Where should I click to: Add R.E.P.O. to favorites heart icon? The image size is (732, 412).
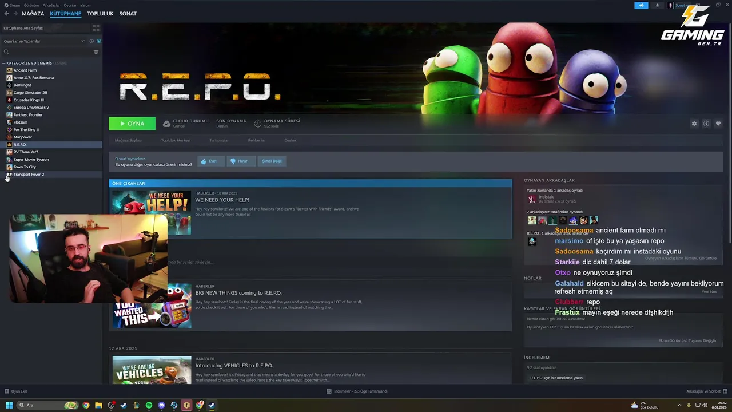point(718,124)
